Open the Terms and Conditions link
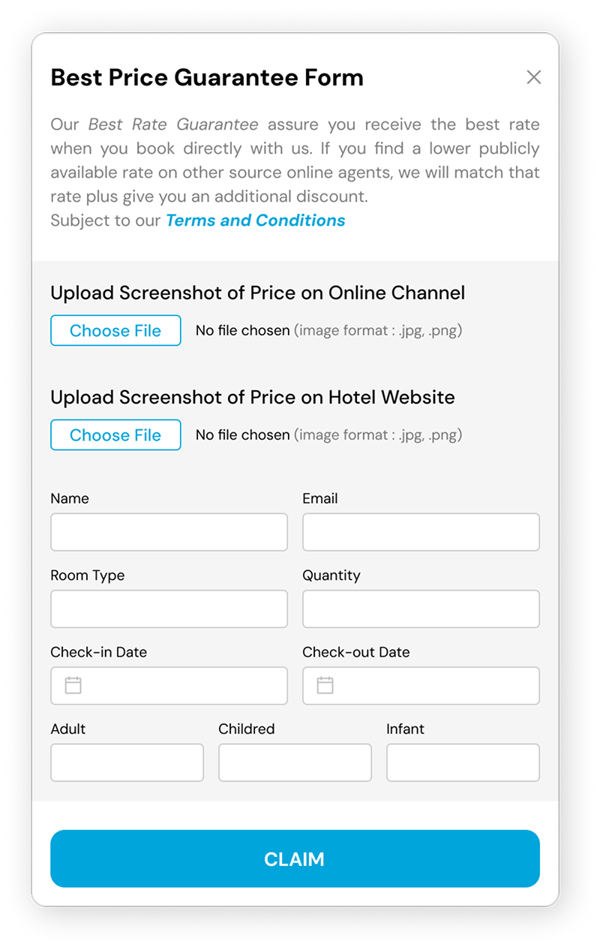Screen dimensions: 600x947 click(256, 221)
